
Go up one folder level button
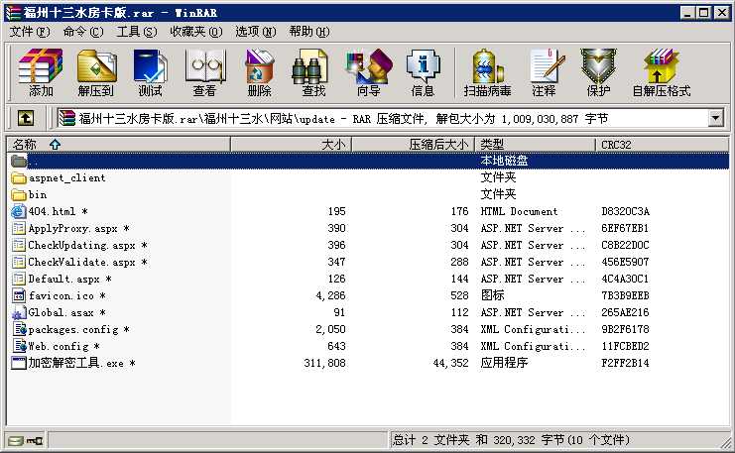tap(26, 118)
